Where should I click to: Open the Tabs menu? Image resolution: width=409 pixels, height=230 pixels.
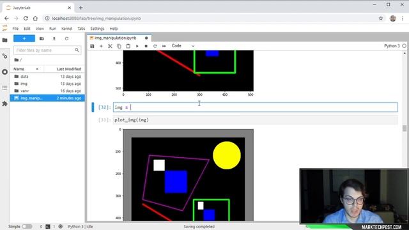[81, 29]
